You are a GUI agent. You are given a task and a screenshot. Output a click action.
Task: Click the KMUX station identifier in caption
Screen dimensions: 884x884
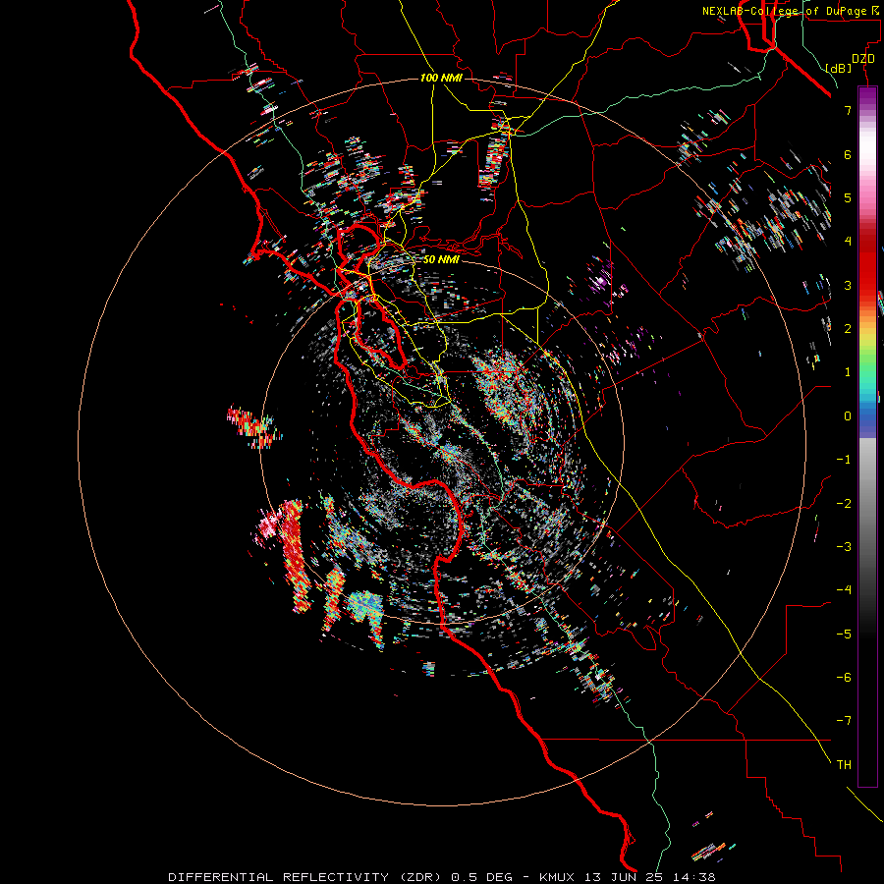(558, 877)
